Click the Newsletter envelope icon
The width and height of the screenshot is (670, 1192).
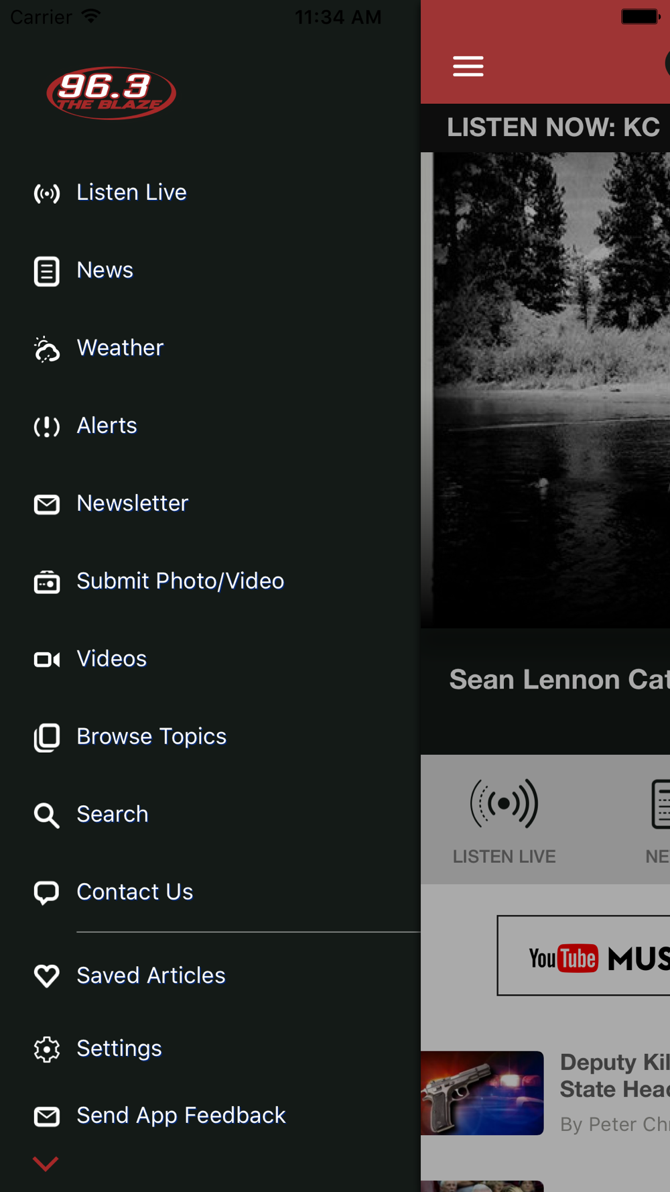[x=47, y=504]
